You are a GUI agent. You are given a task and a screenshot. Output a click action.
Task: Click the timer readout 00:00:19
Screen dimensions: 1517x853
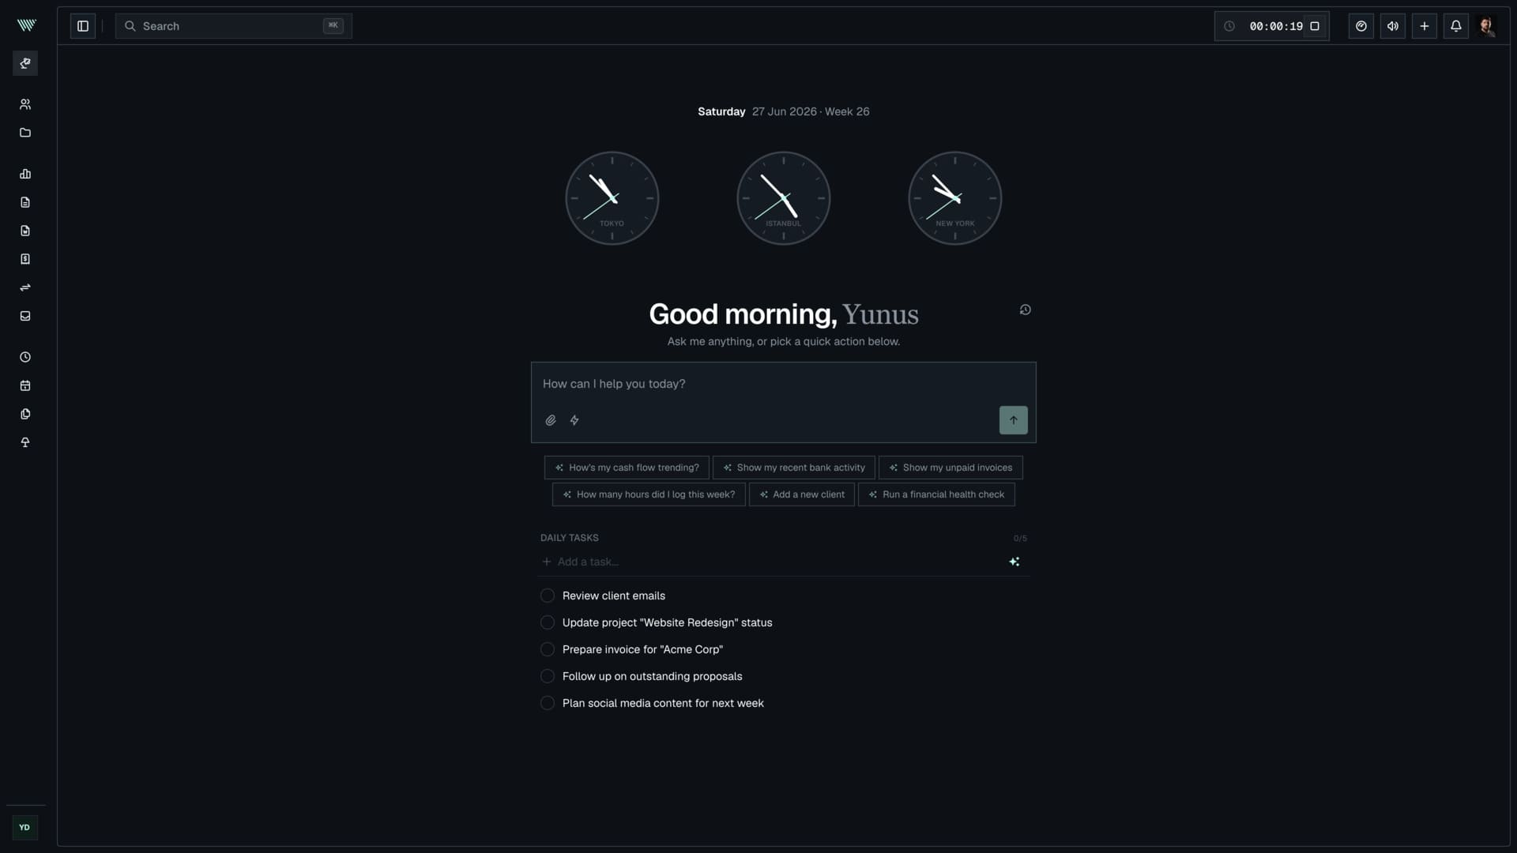[x=1276, y=26]
